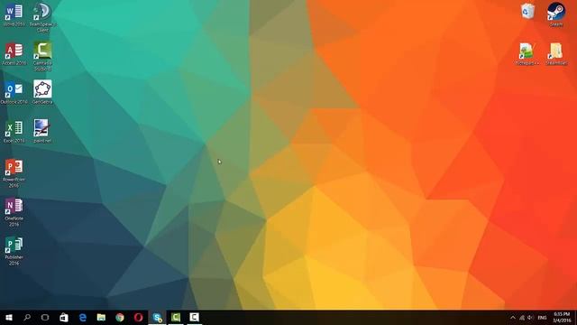Image resolution: width=577 pixels, height=325 pixels.
Task: Open the Excel 2016 desktop shortcut
Action: click(x=14, y=132)
